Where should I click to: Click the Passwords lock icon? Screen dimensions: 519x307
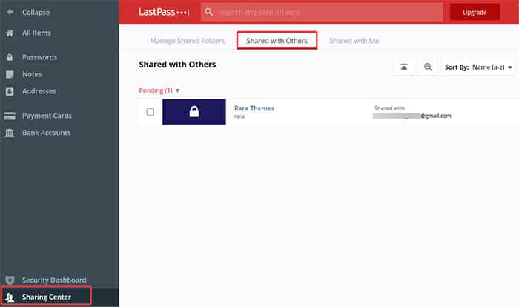[10, 57]
